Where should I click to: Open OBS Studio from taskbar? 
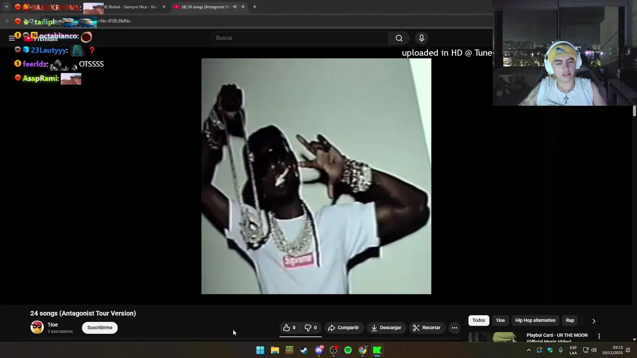333,350
